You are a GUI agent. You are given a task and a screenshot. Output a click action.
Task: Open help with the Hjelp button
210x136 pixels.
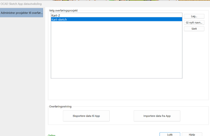click(192, 134)
